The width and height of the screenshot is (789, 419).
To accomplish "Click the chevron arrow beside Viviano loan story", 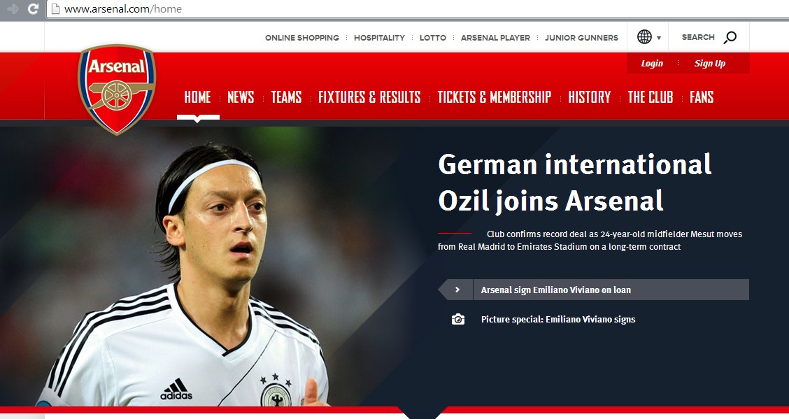I will click(457, 290).
